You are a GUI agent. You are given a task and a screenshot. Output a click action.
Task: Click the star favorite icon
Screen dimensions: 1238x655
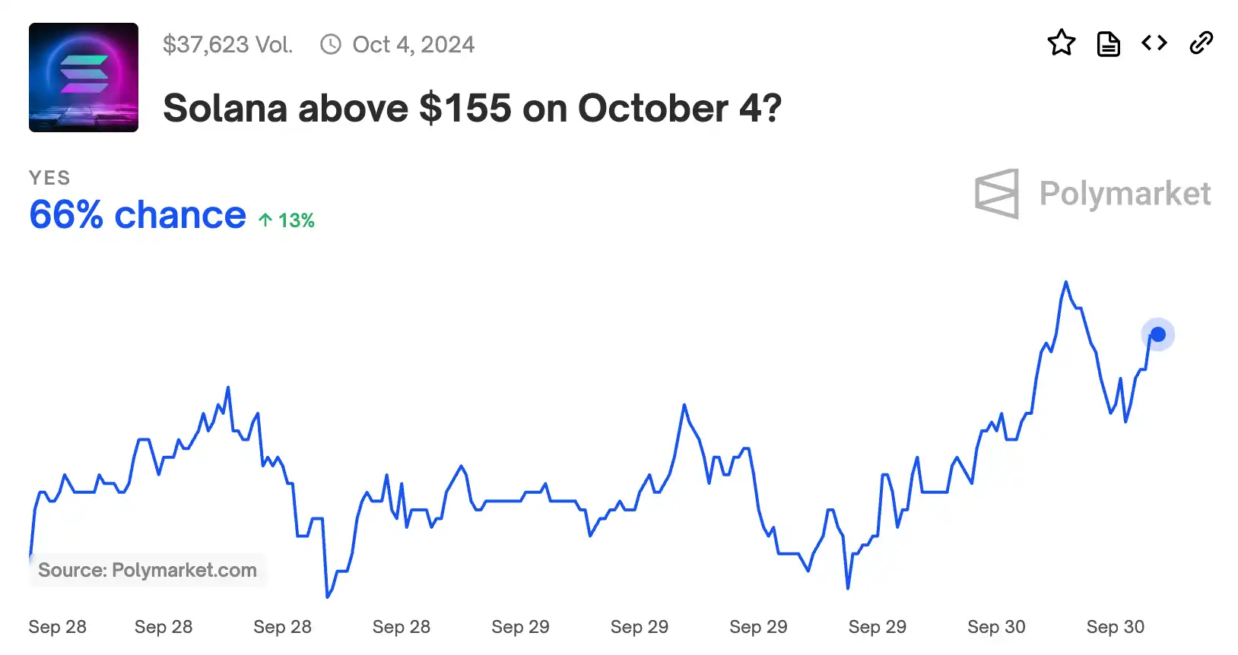1061,43
